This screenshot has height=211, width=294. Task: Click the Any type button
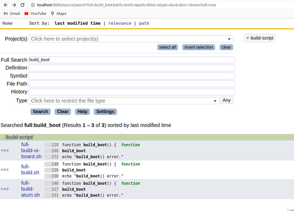pyautogui.click(x=226, y=100)
